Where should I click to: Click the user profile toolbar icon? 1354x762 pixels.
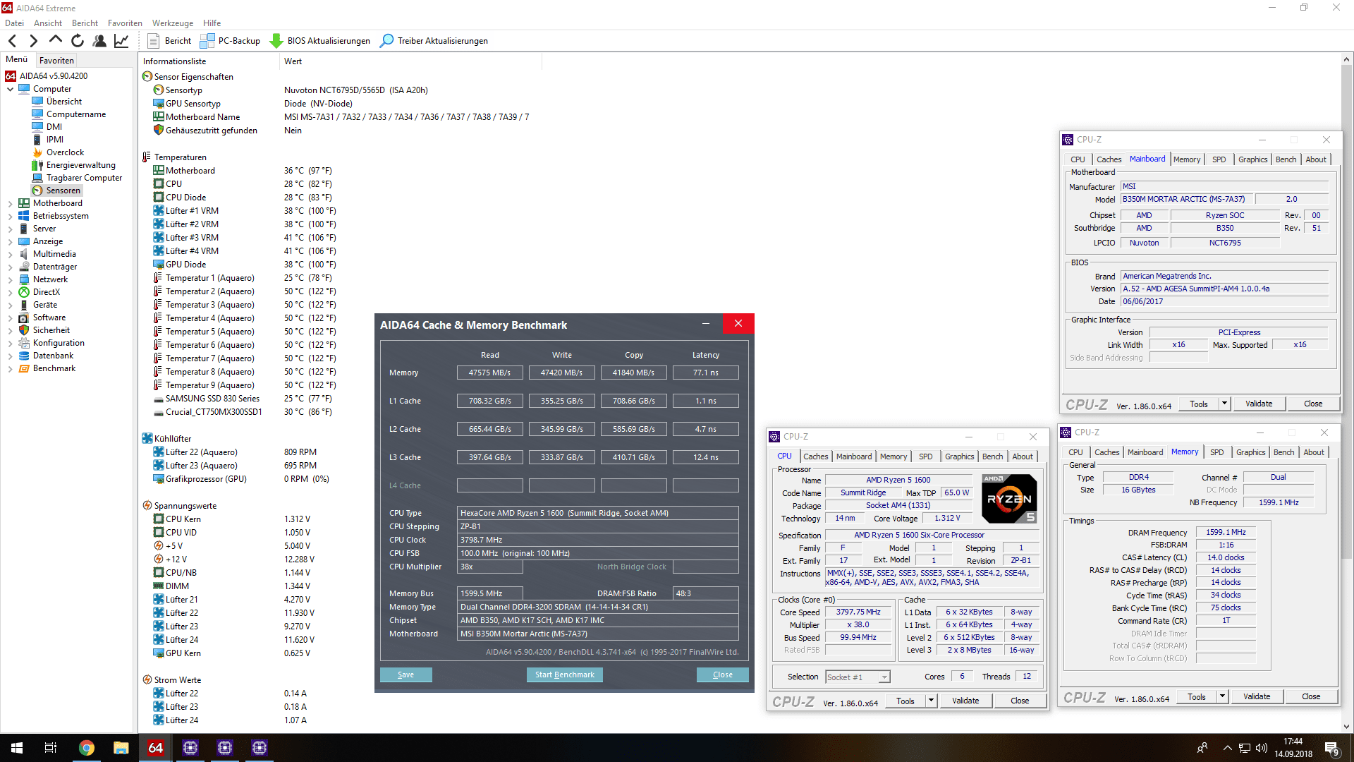click(99, 41)
